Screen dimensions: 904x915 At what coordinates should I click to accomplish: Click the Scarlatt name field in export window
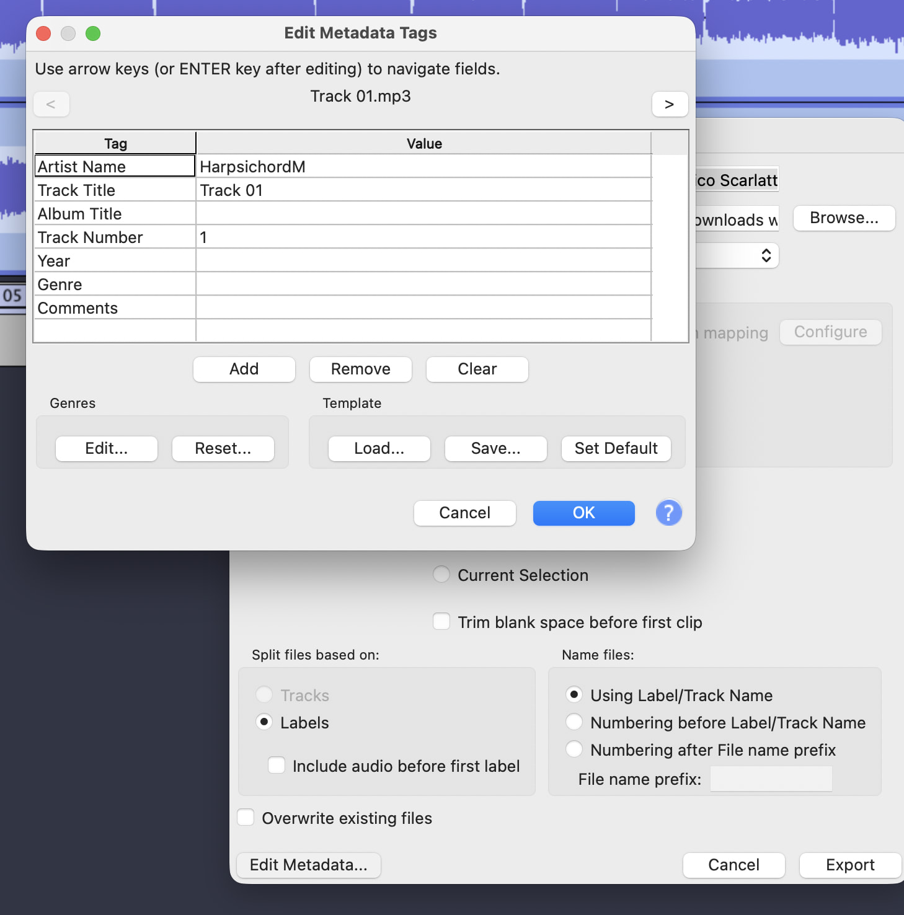point(737,180)
